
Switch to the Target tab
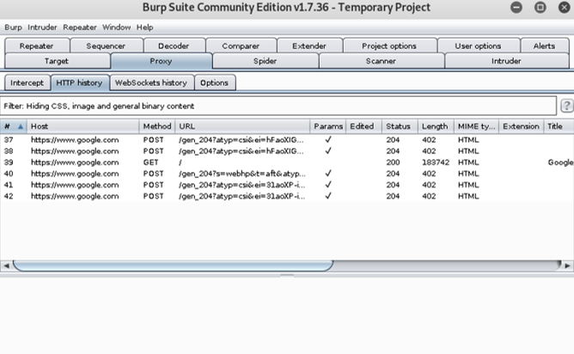[57, 61]
